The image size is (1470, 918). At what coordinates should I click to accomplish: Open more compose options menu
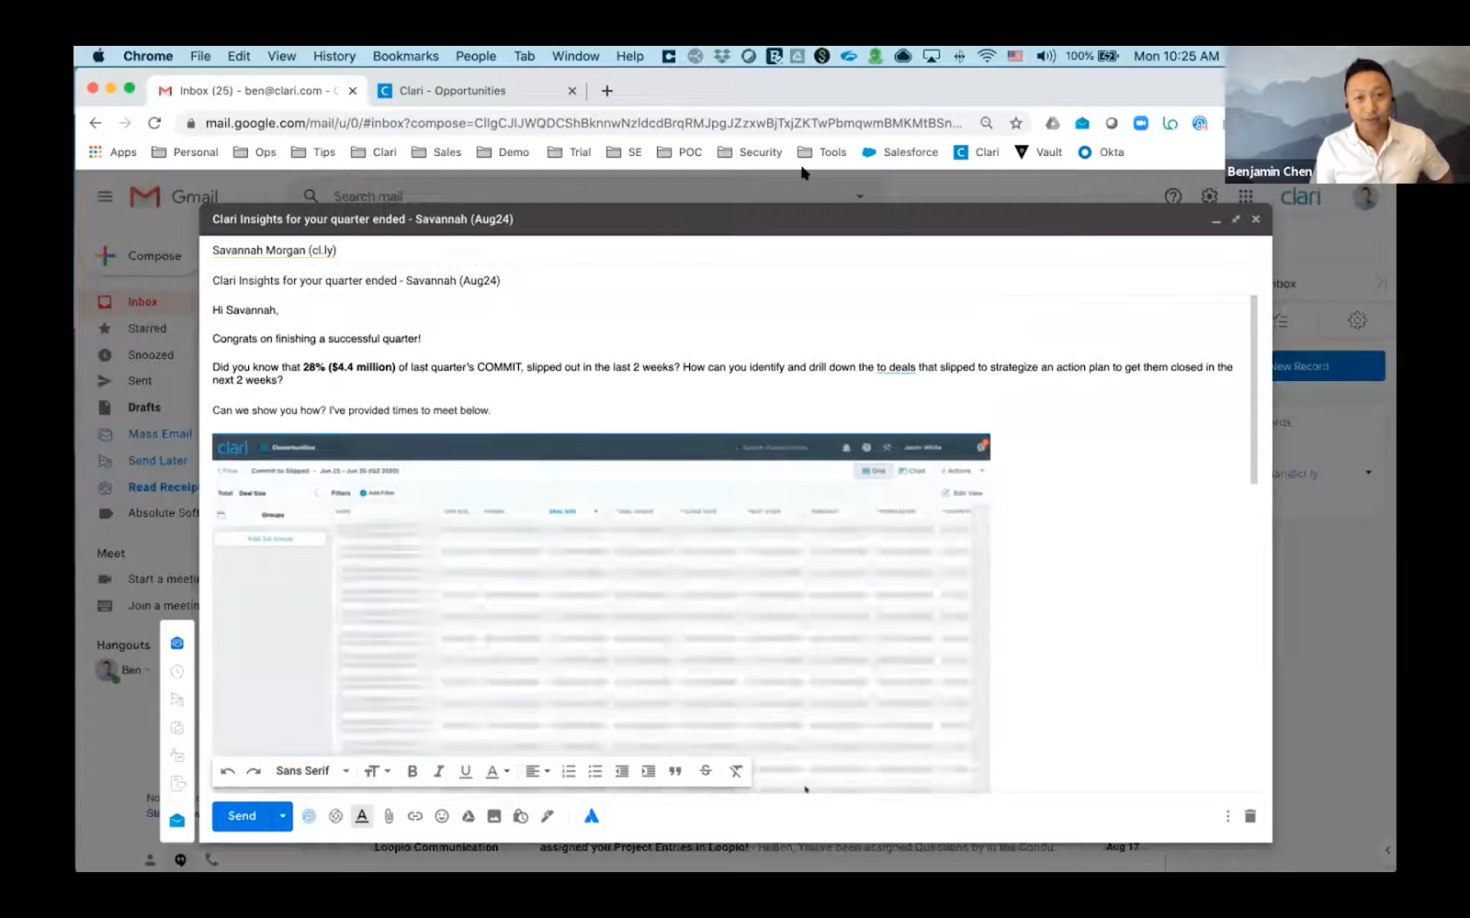pyautogui.click(x=1227, y=816)
